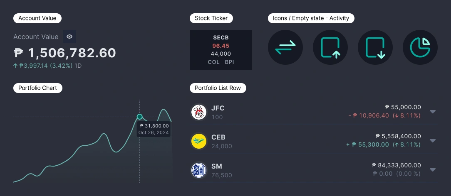Select the Portfolio Chart label tab
Image resolution: width=451 pixels, height=196 pixels.
tap(37, 88)
